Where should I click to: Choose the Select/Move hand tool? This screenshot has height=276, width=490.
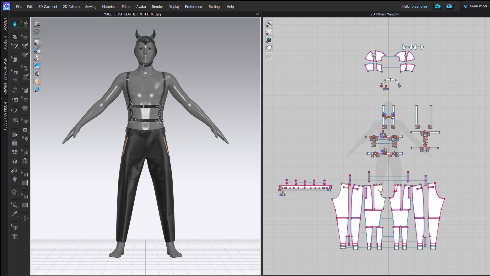click(x=15, y=37)
